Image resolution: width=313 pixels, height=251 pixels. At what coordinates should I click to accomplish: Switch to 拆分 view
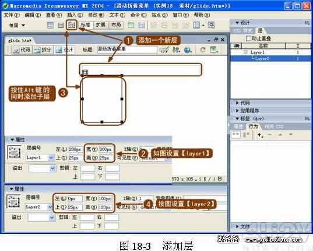[43, 50]
